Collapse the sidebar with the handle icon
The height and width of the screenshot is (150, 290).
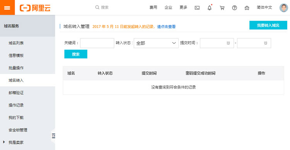click(x=53, y=136)
